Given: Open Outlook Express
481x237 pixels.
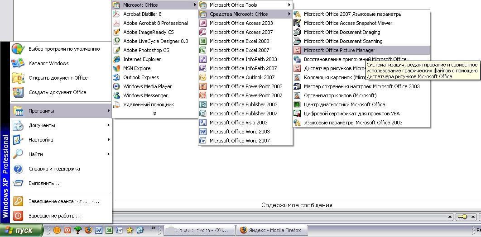Looking at the screenshot, I should [154, 77].
